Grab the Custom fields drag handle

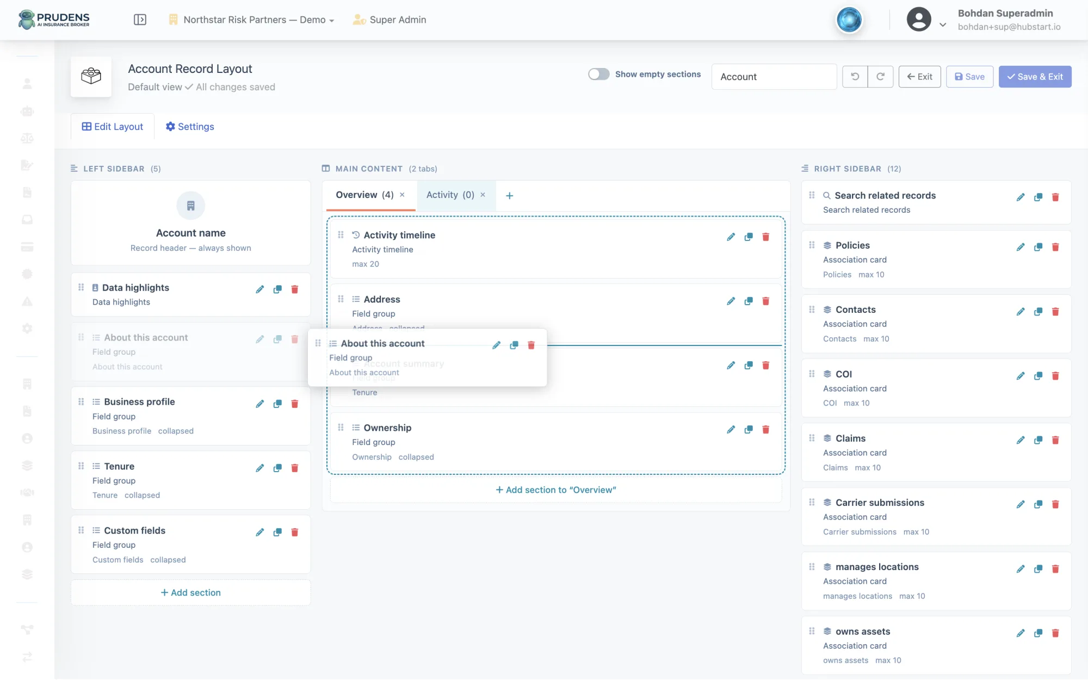tap(81, 530)
